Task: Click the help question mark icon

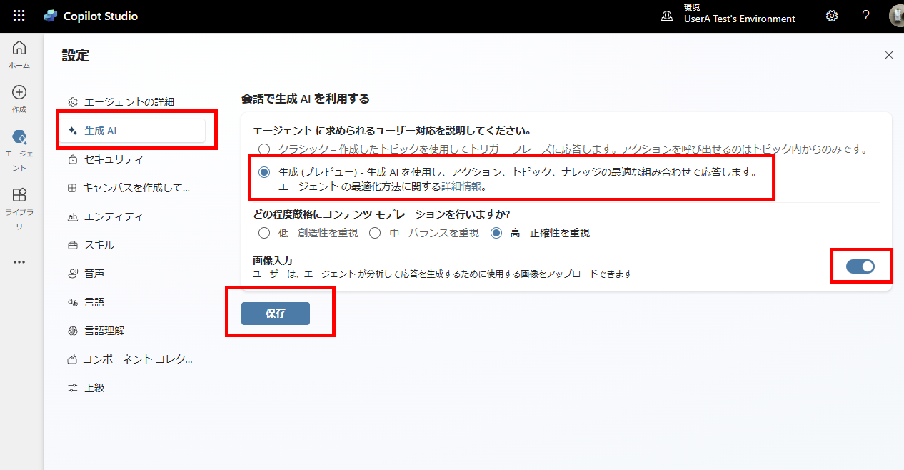Action: click(x=865, y=16)
